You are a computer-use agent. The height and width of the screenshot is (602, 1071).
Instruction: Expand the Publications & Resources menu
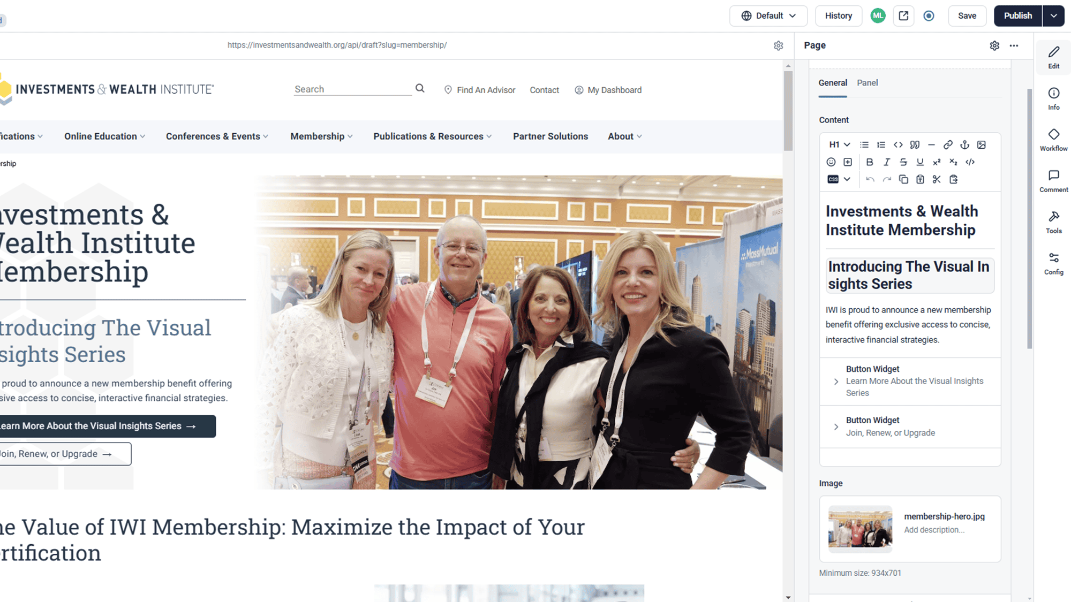(x=432, y=136)
